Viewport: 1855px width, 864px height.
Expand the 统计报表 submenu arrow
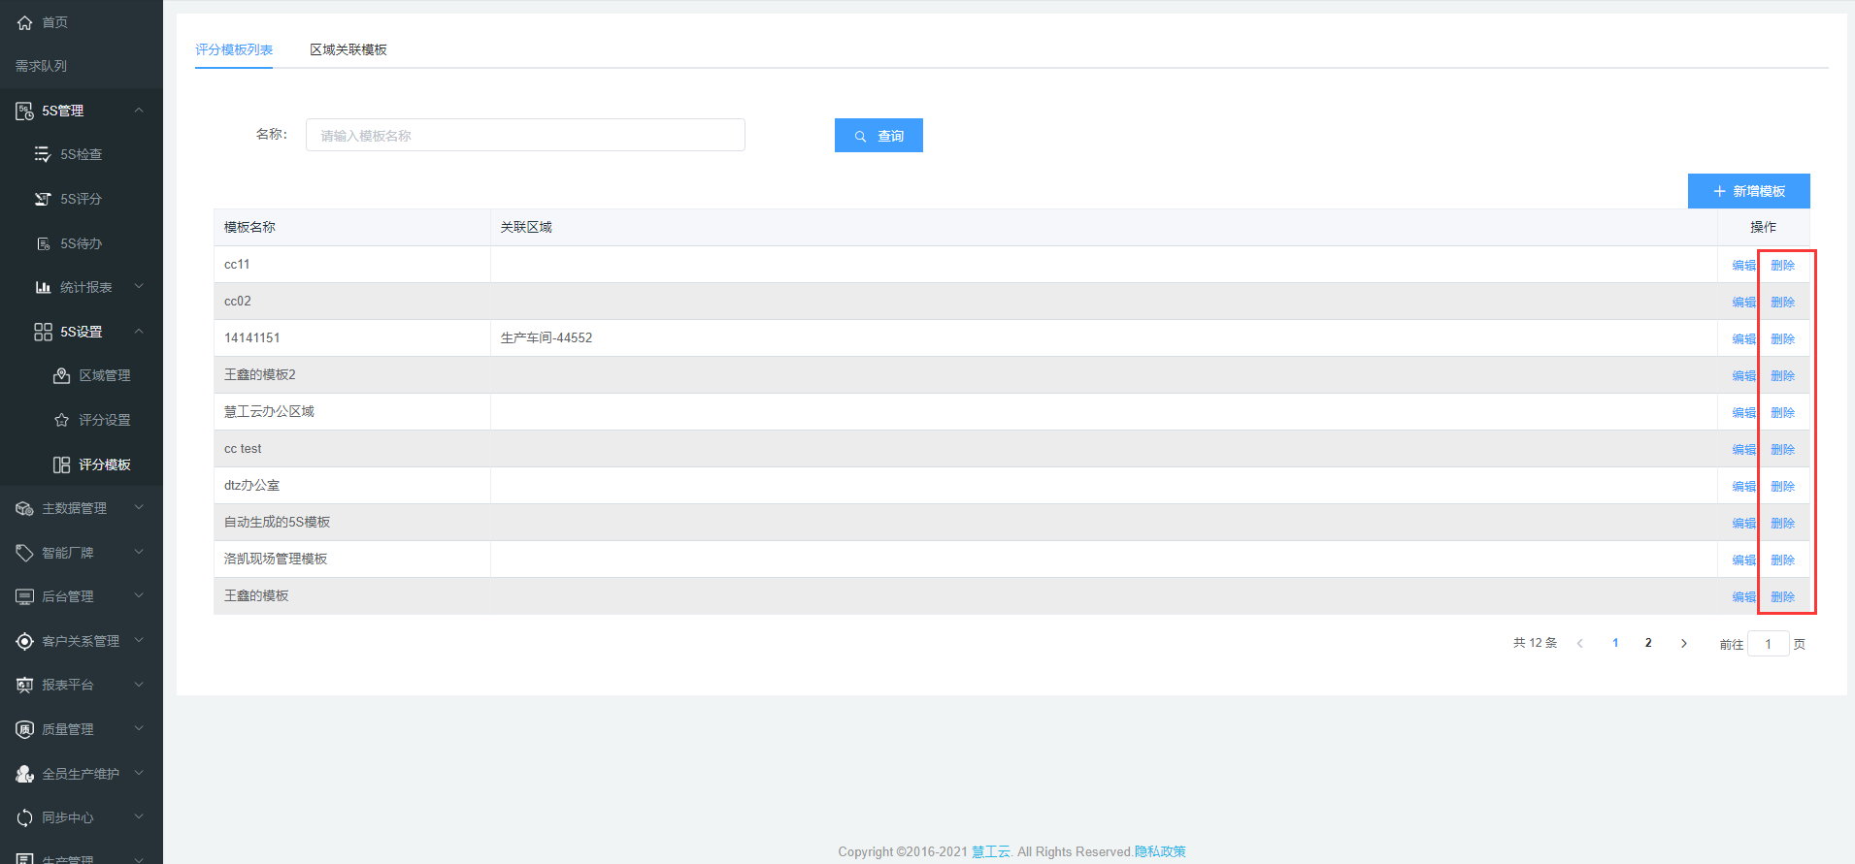(x=139, y=287)
